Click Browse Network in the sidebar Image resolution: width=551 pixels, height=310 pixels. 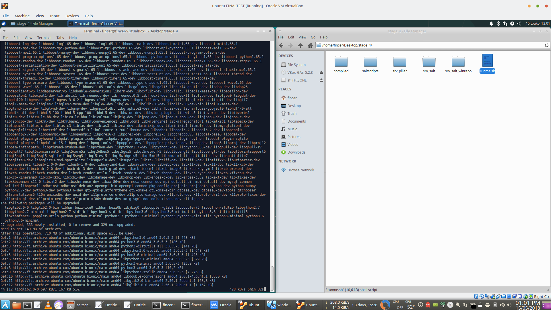[x=300, y=170]
